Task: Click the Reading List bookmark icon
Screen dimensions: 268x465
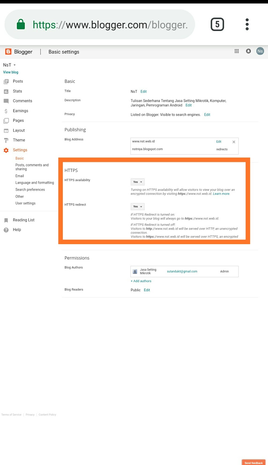Action: point(6,220)
